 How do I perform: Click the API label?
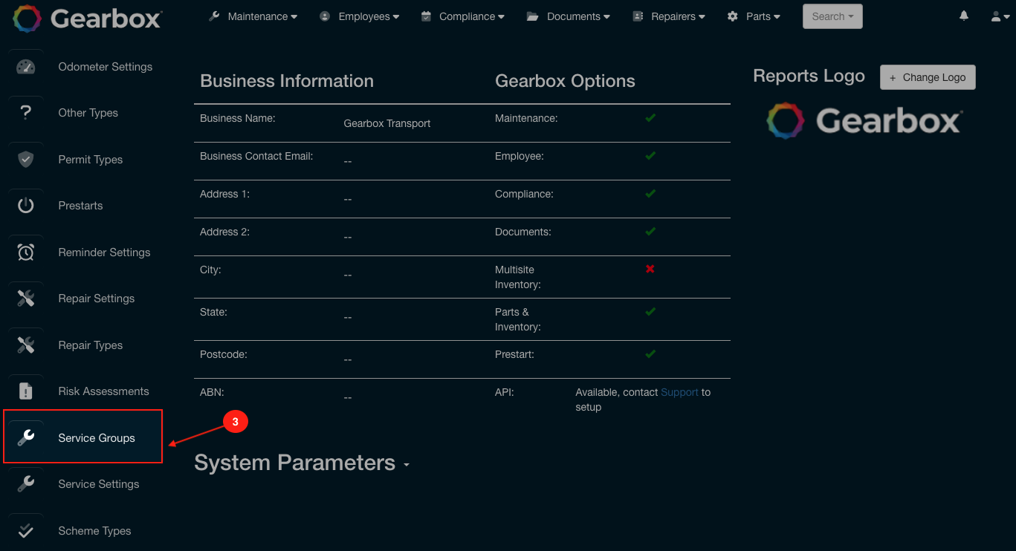(x=505, y=392)
